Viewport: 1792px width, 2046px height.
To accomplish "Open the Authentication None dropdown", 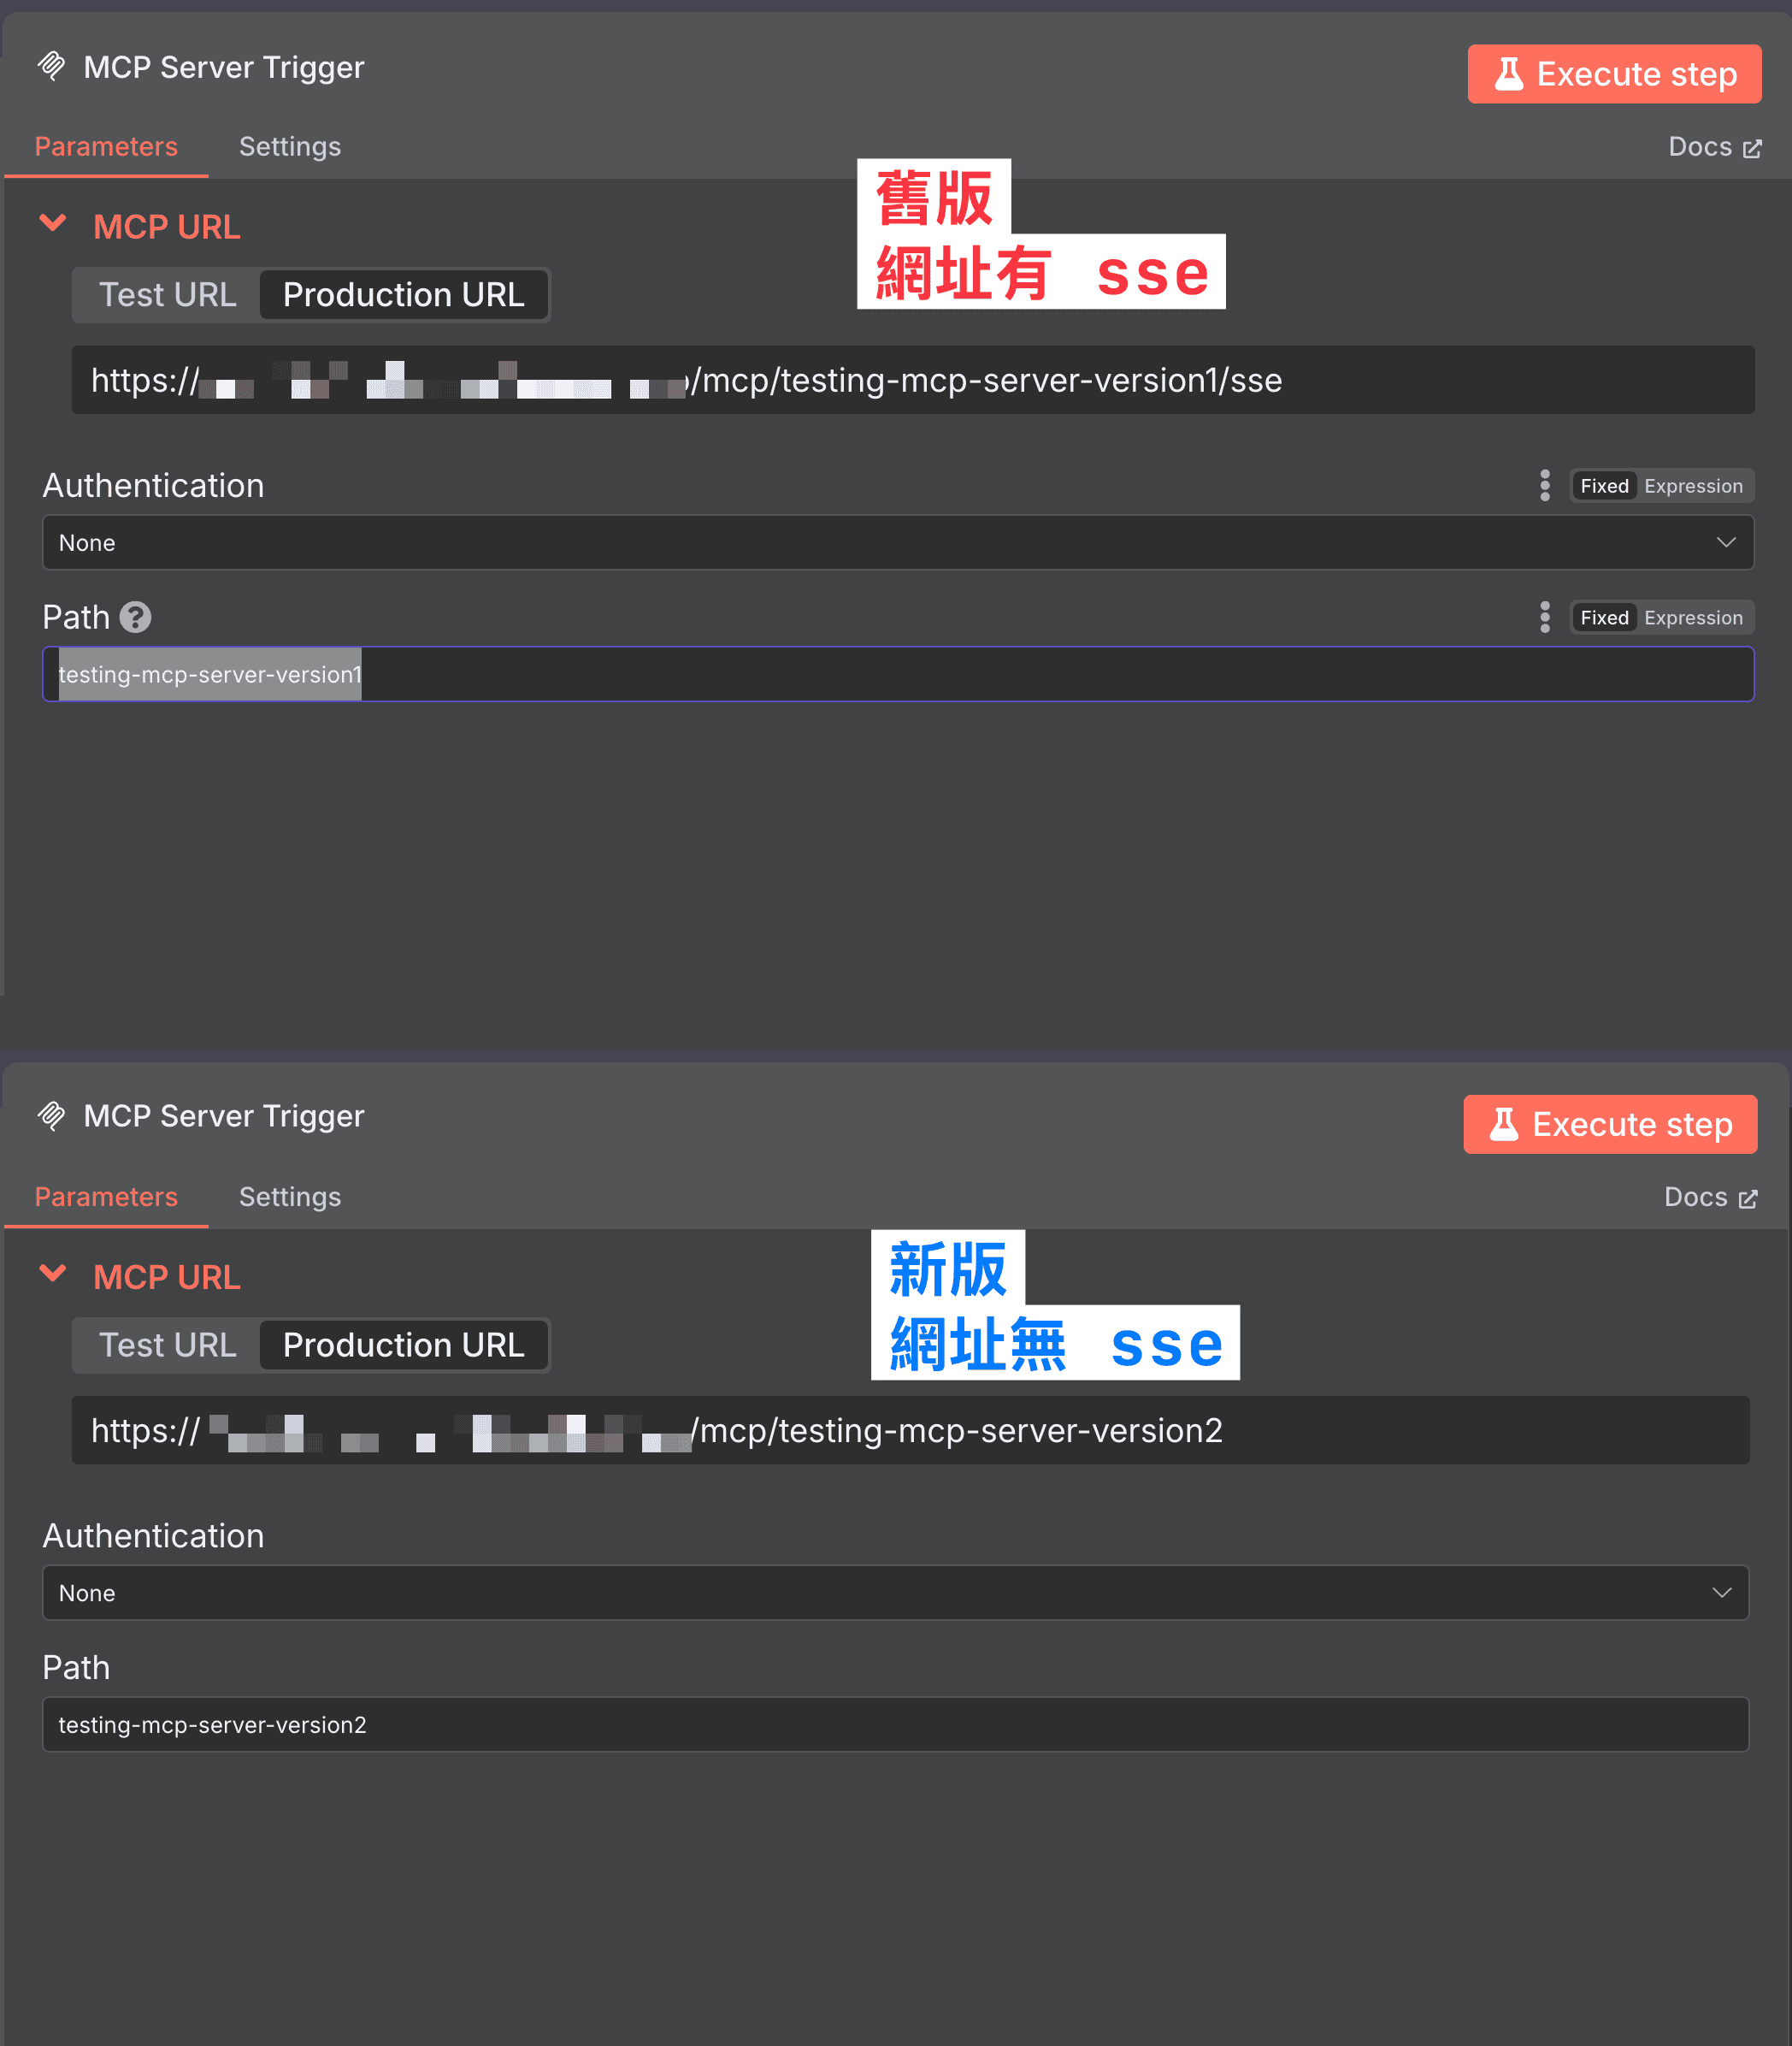I will 897,542.
